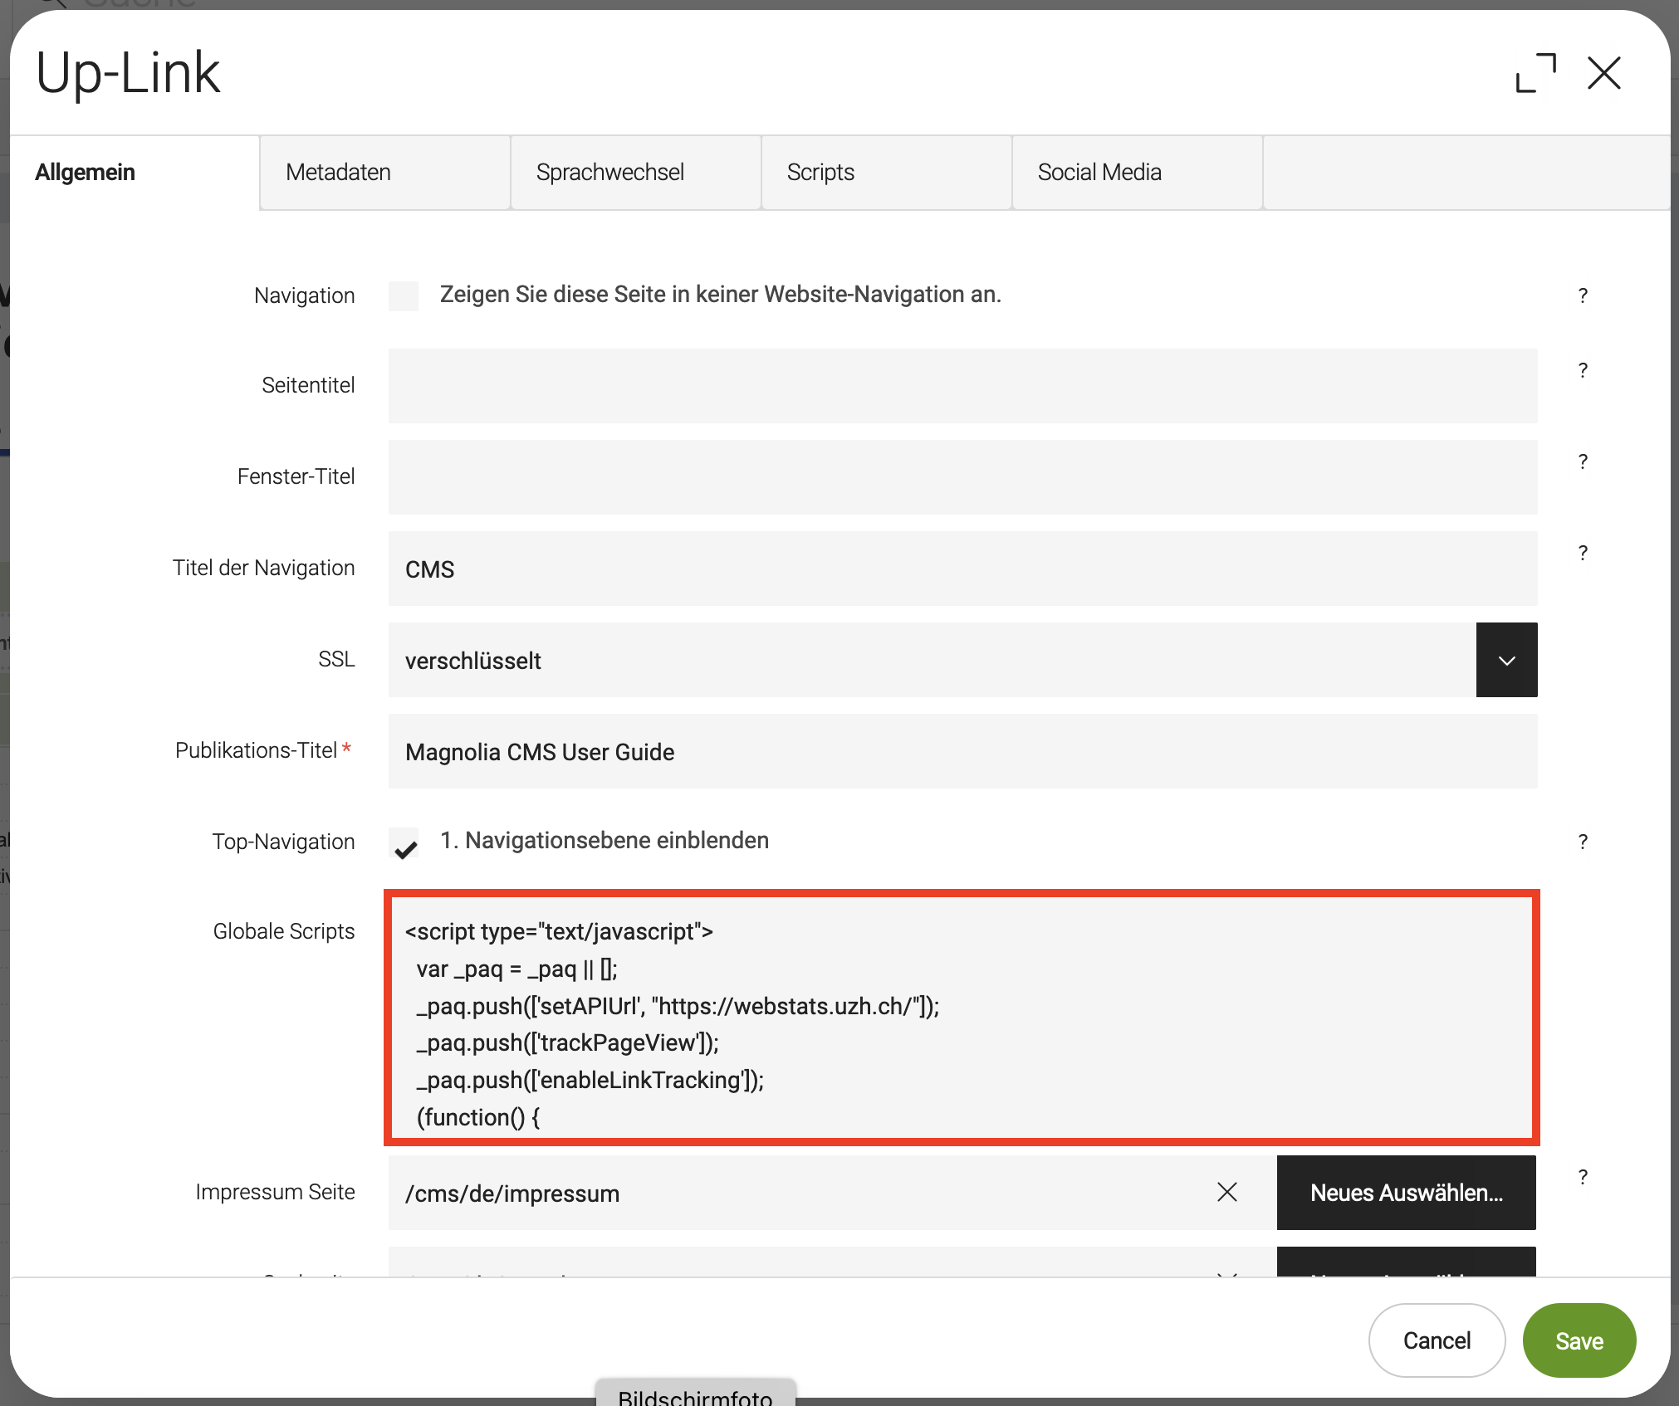The height and width of the screenshot is (1406, 1679).
Task: Close the Up-Link dialog
Action: (1603, 73)
